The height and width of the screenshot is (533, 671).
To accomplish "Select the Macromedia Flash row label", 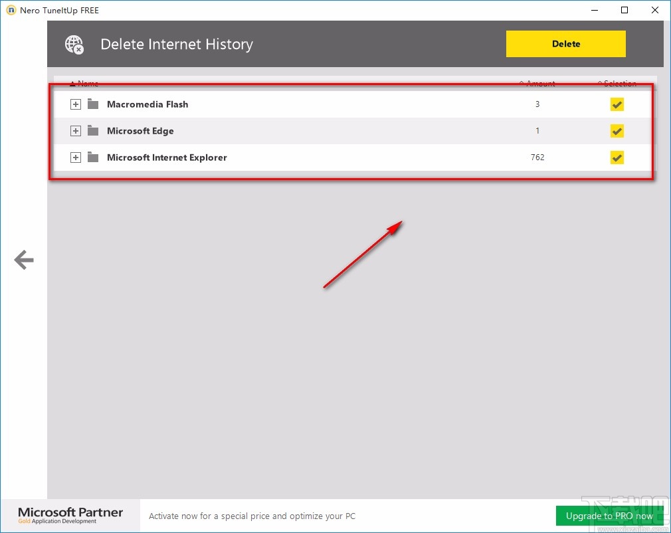I will tap(147, 104).
